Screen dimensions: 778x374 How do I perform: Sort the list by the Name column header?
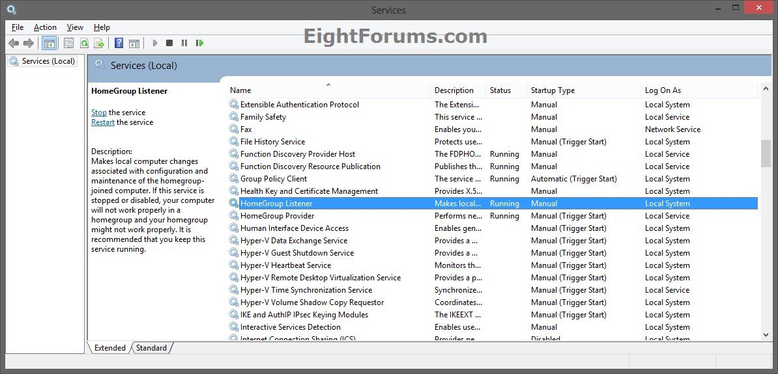[240, 90]
